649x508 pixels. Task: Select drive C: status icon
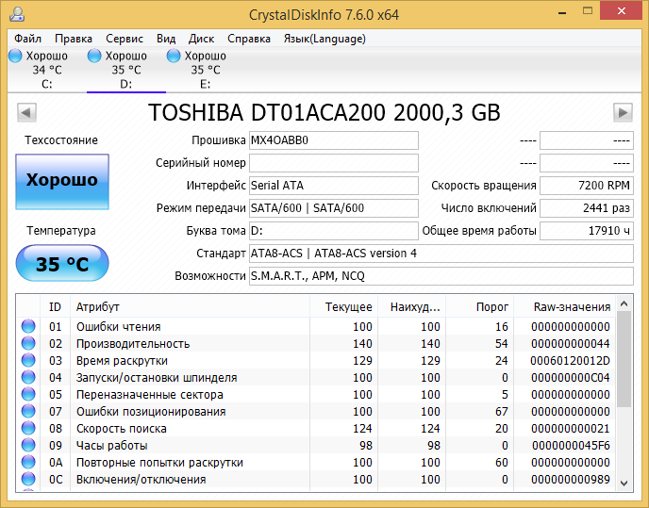(x=15, y=56)
